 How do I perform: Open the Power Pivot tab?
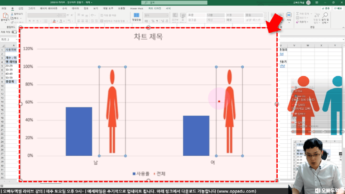(x=137, y=8)
